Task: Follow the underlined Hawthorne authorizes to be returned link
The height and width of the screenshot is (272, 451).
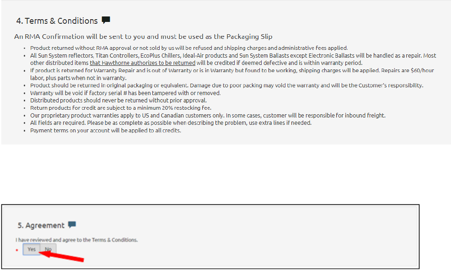Action: coord(143,63)
